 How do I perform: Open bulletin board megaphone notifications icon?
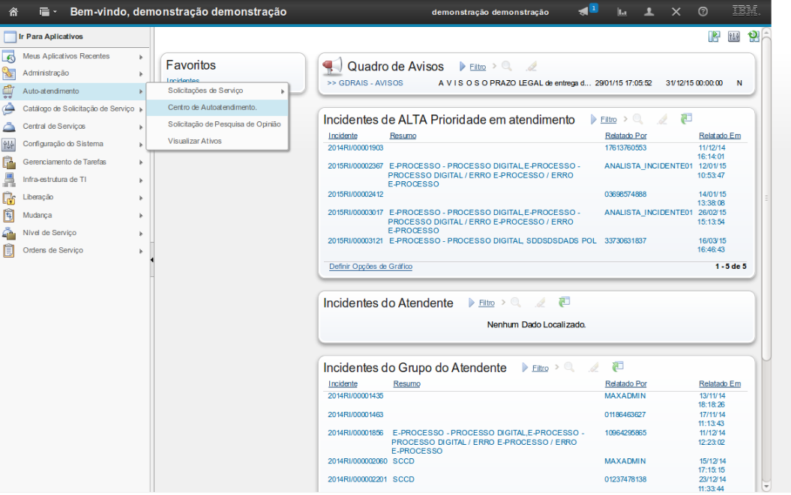pyautogui.click(x=585, y=12)
